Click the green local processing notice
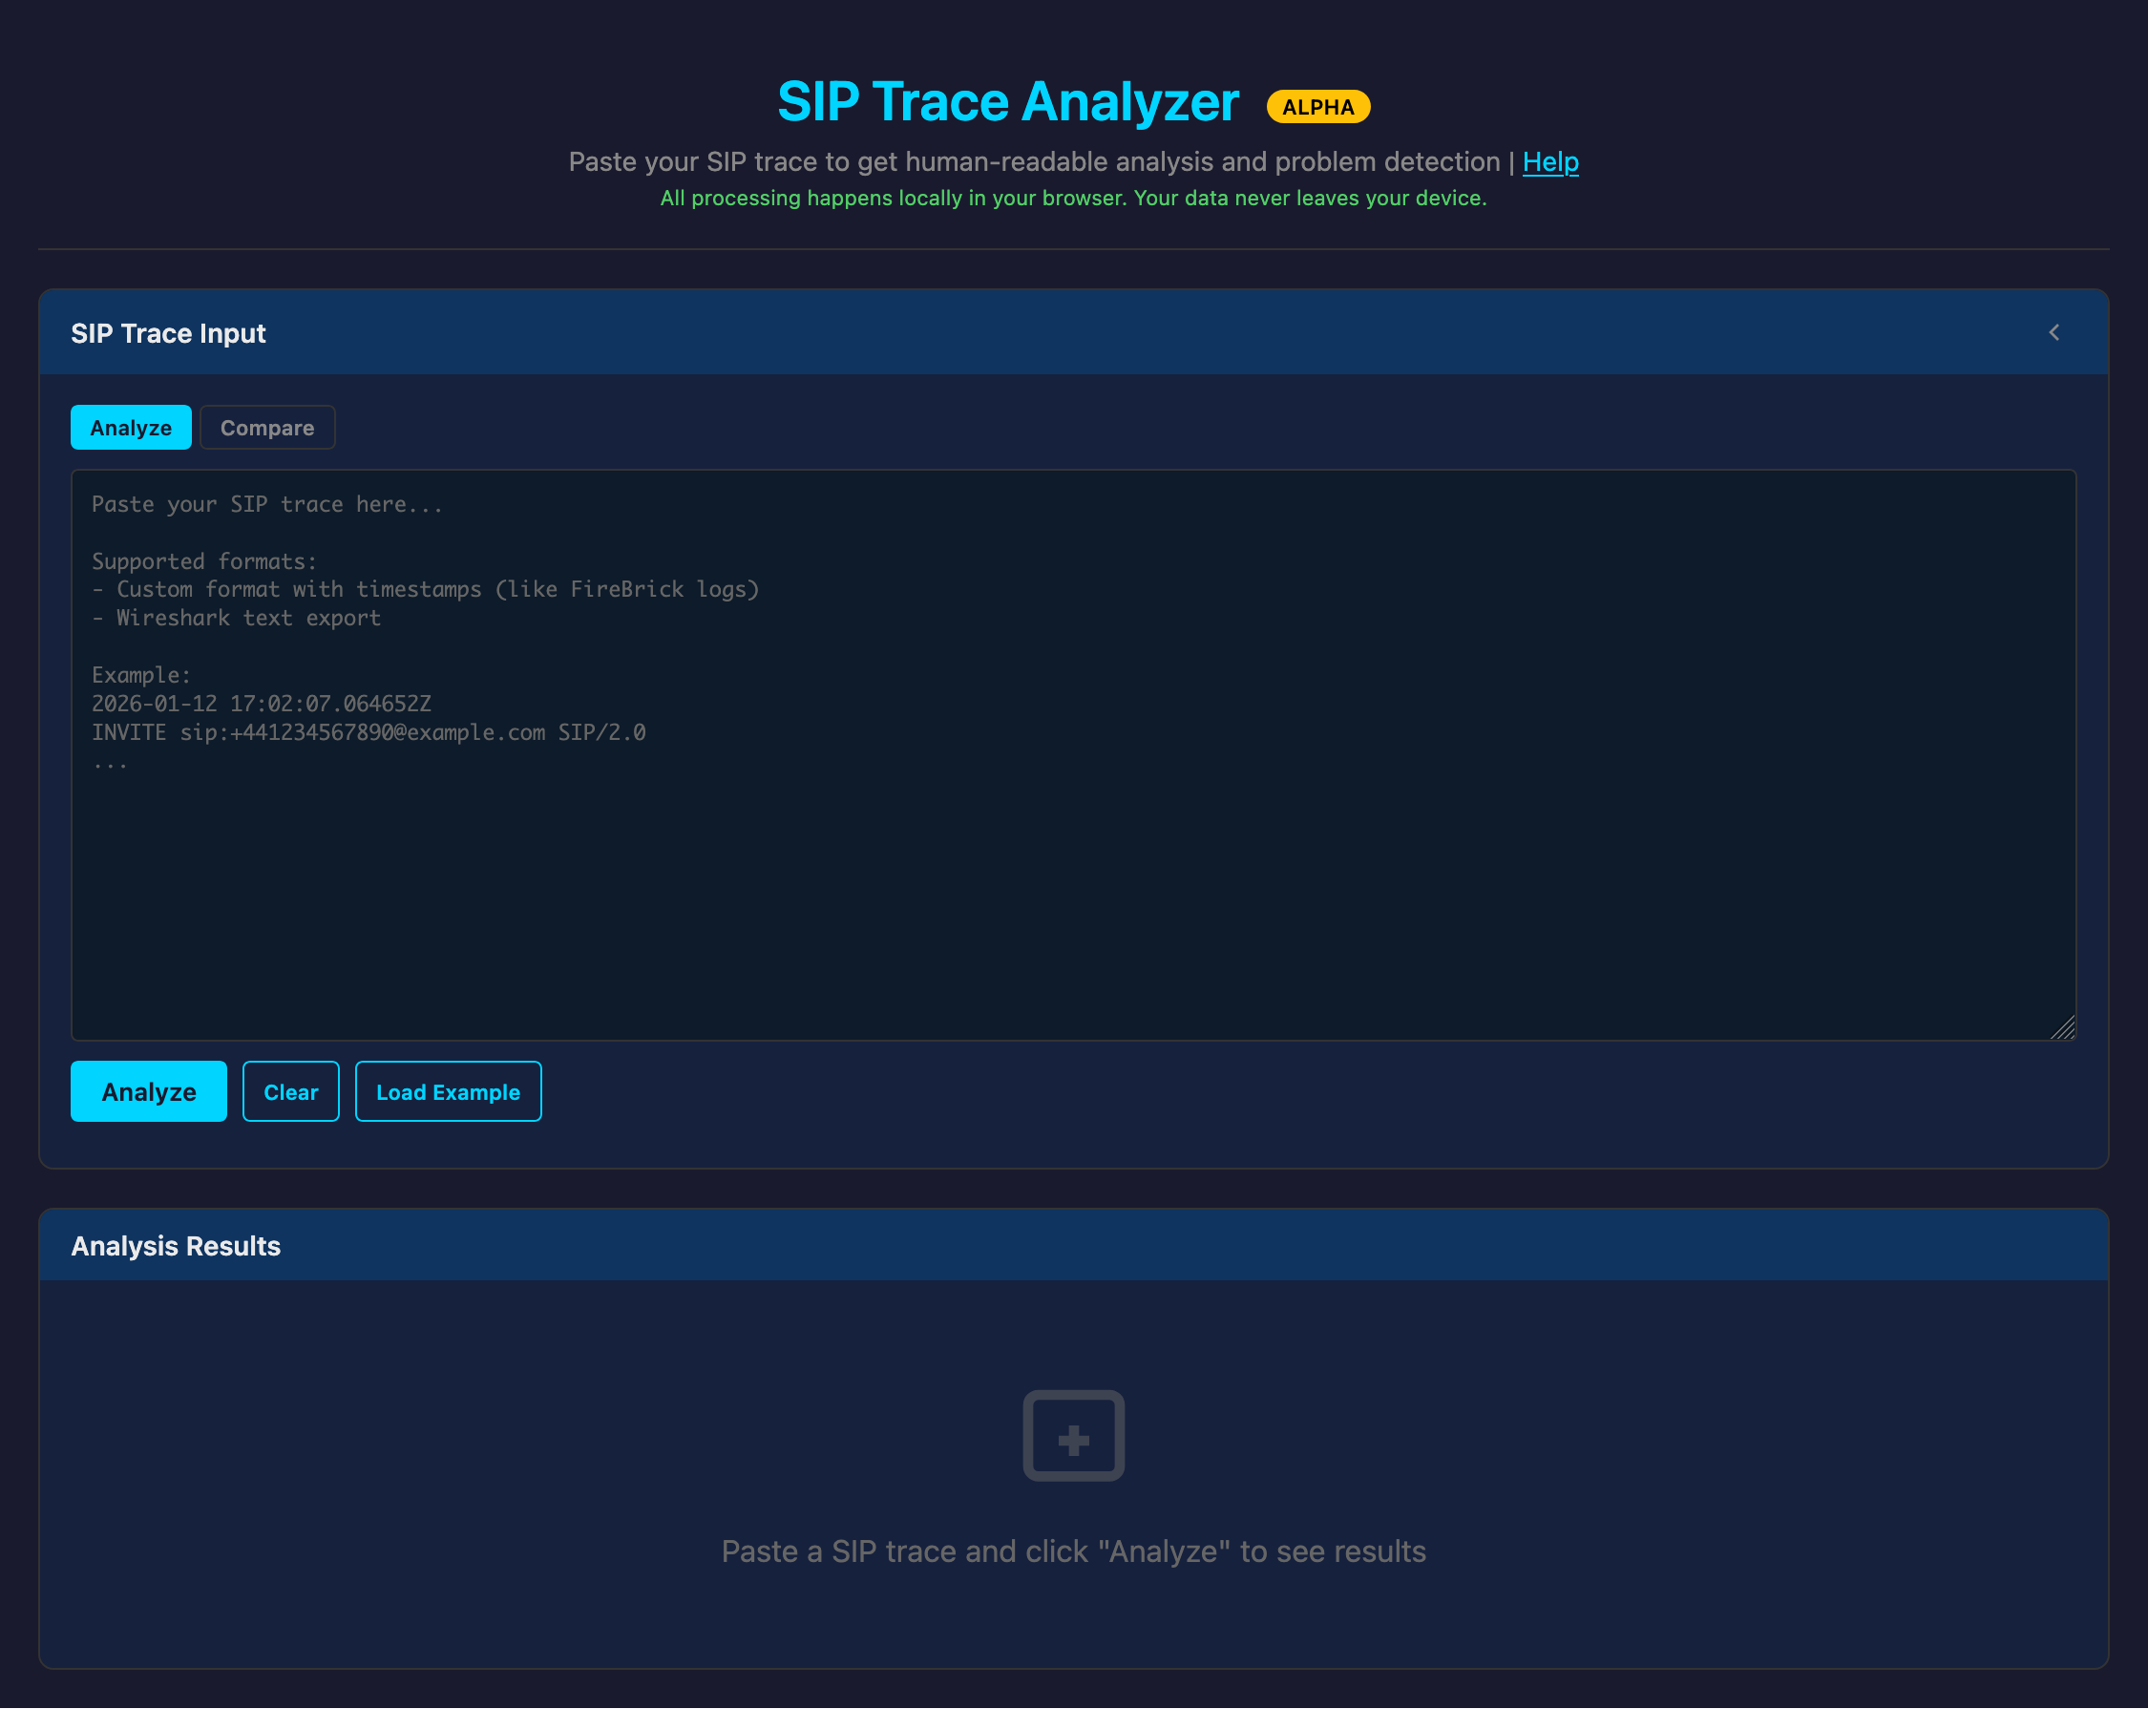The image size is (2148, 1709). click(1073, 198)
